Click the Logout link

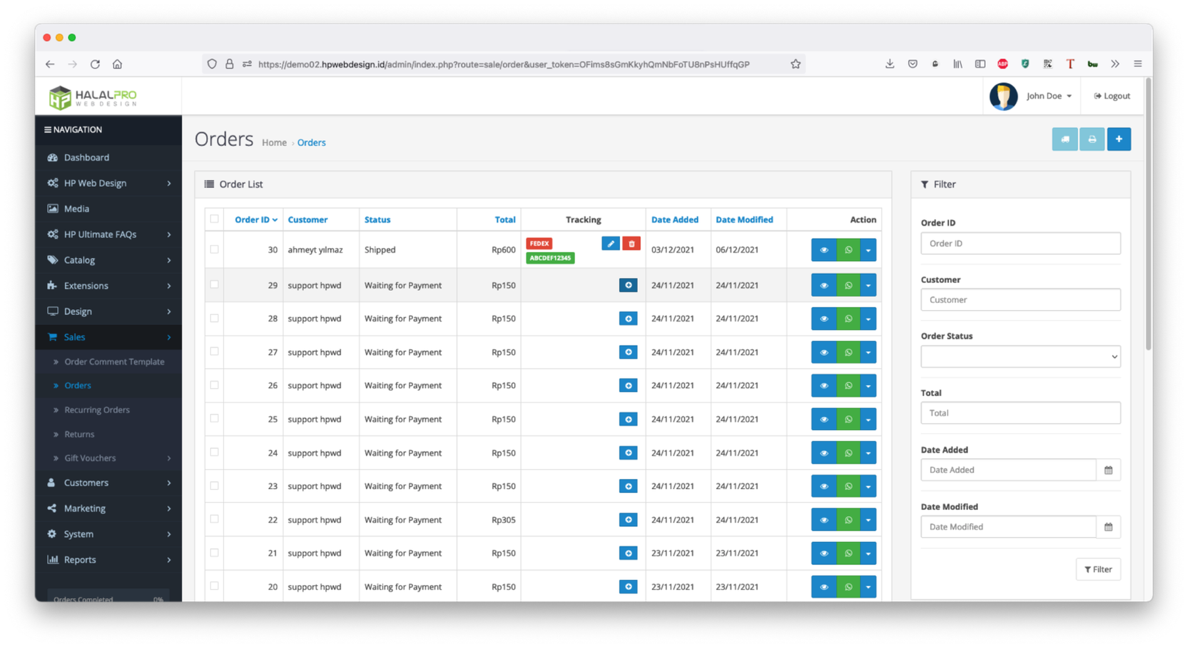[x=1112, y=96]
